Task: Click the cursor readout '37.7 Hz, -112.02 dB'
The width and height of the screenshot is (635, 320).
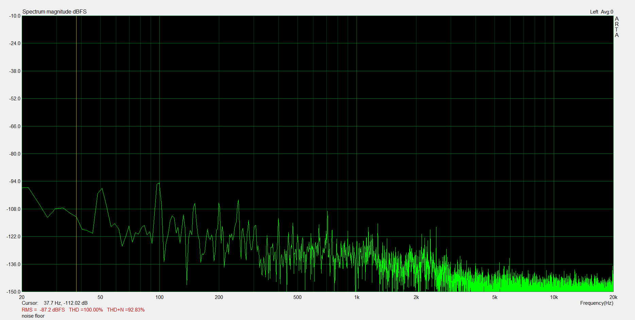Action: [66, 303]
